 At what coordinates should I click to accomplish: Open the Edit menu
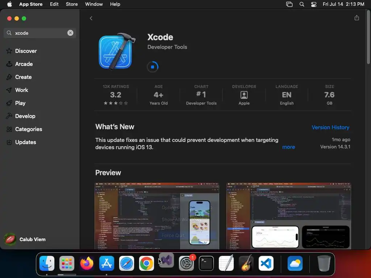[54, 4]
